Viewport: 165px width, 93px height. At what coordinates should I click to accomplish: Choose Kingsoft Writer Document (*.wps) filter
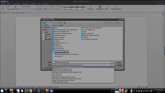pos(83,71)
